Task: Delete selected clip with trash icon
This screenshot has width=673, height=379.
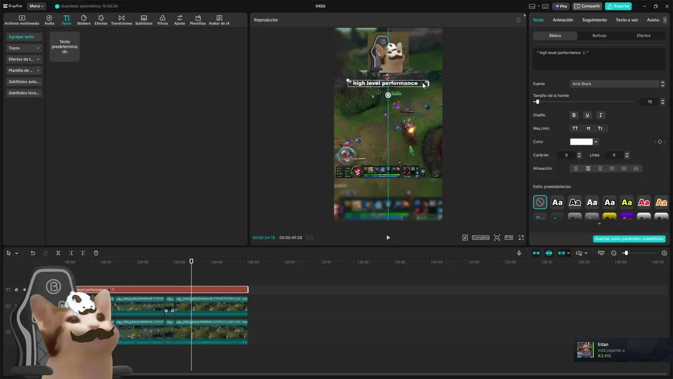Action: 96,253
